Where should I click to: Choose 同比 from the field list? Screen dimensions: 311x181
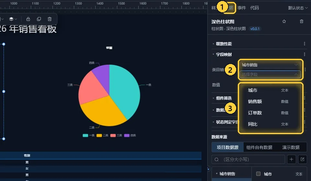270,124
